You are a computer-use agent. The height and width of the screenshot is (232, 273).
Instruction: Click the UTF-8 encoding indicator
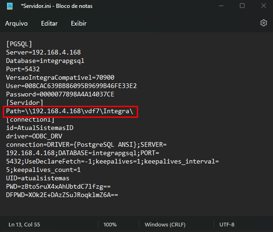(227, 225)
